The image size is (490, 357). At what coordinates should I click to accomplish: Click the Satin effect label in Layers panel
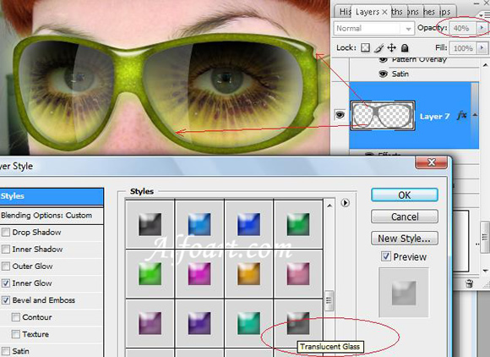pyautogui.click(x=400, y=74)
